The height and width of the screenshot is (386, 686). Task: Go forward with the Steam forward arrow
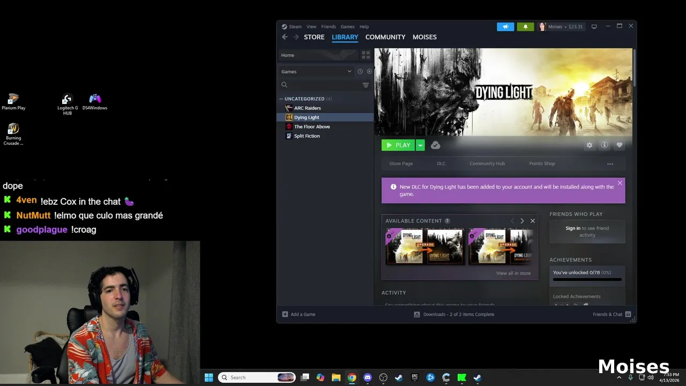[296, 37]
